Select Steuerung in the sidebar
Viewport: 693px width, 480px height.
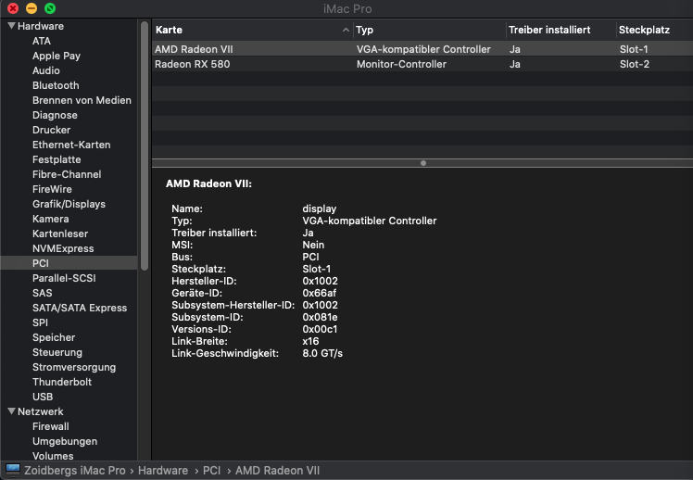pos(57,352)
